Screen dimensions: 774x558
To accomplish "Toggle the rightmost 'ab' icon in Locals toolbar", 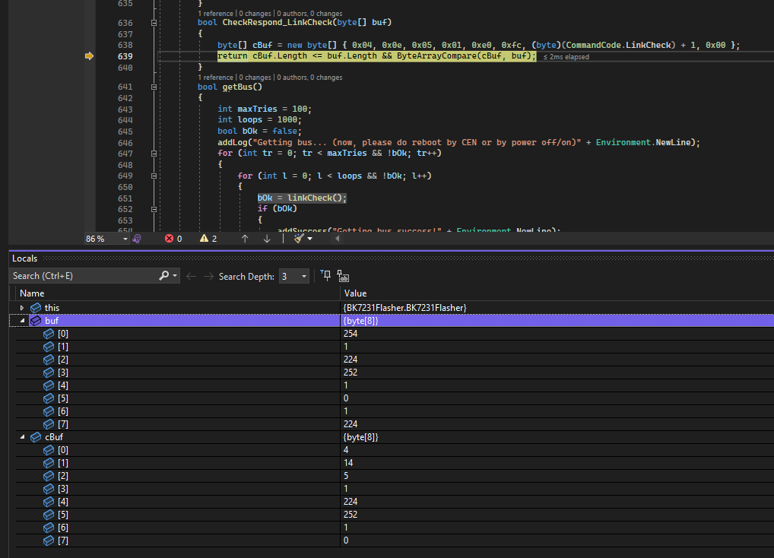I will coord(343,277).
